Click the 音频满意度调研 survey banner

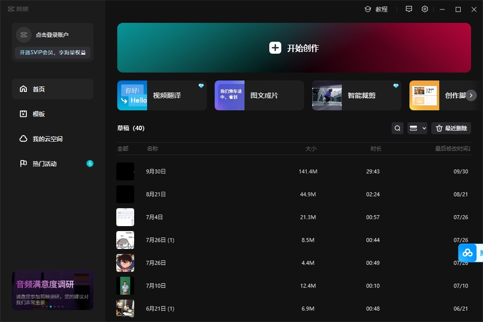tap(53, 290)
